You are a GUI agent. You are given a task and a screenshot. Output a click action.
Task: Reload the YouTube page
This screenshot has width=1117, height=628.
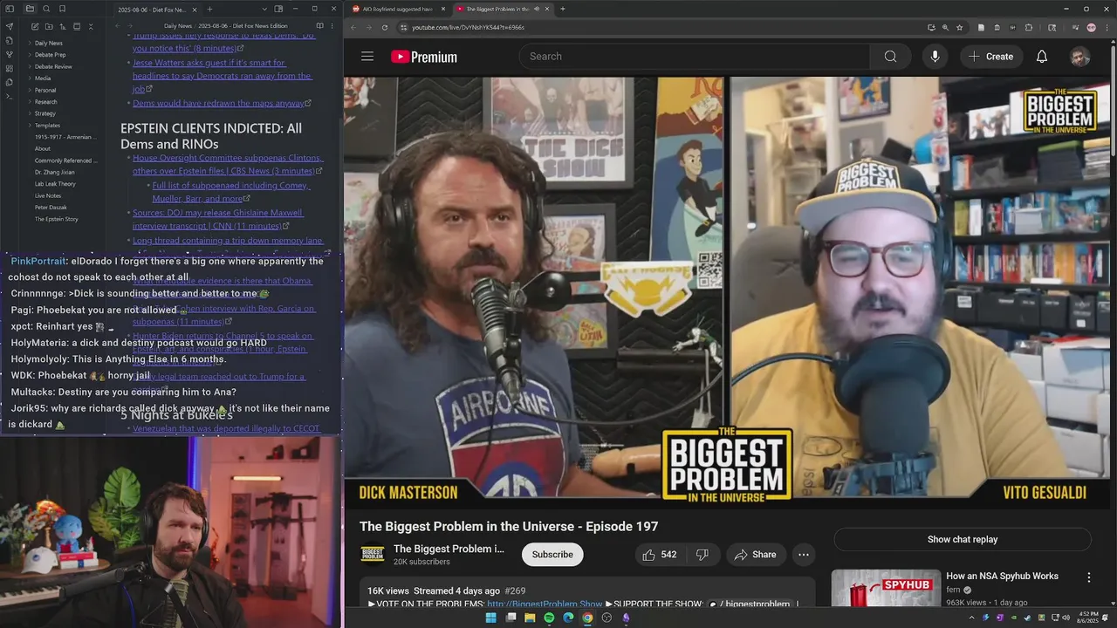(x=385, y=27)
